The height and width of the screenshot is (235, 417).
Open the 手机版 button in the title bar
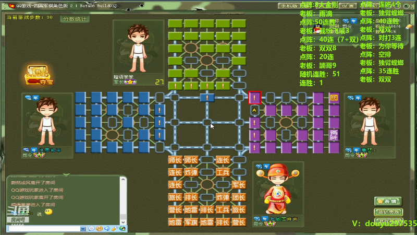click(x=288, y=6)
